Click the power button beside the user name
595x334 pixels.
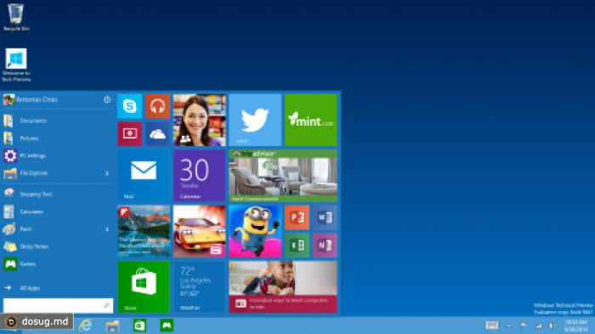click(107, 99)
